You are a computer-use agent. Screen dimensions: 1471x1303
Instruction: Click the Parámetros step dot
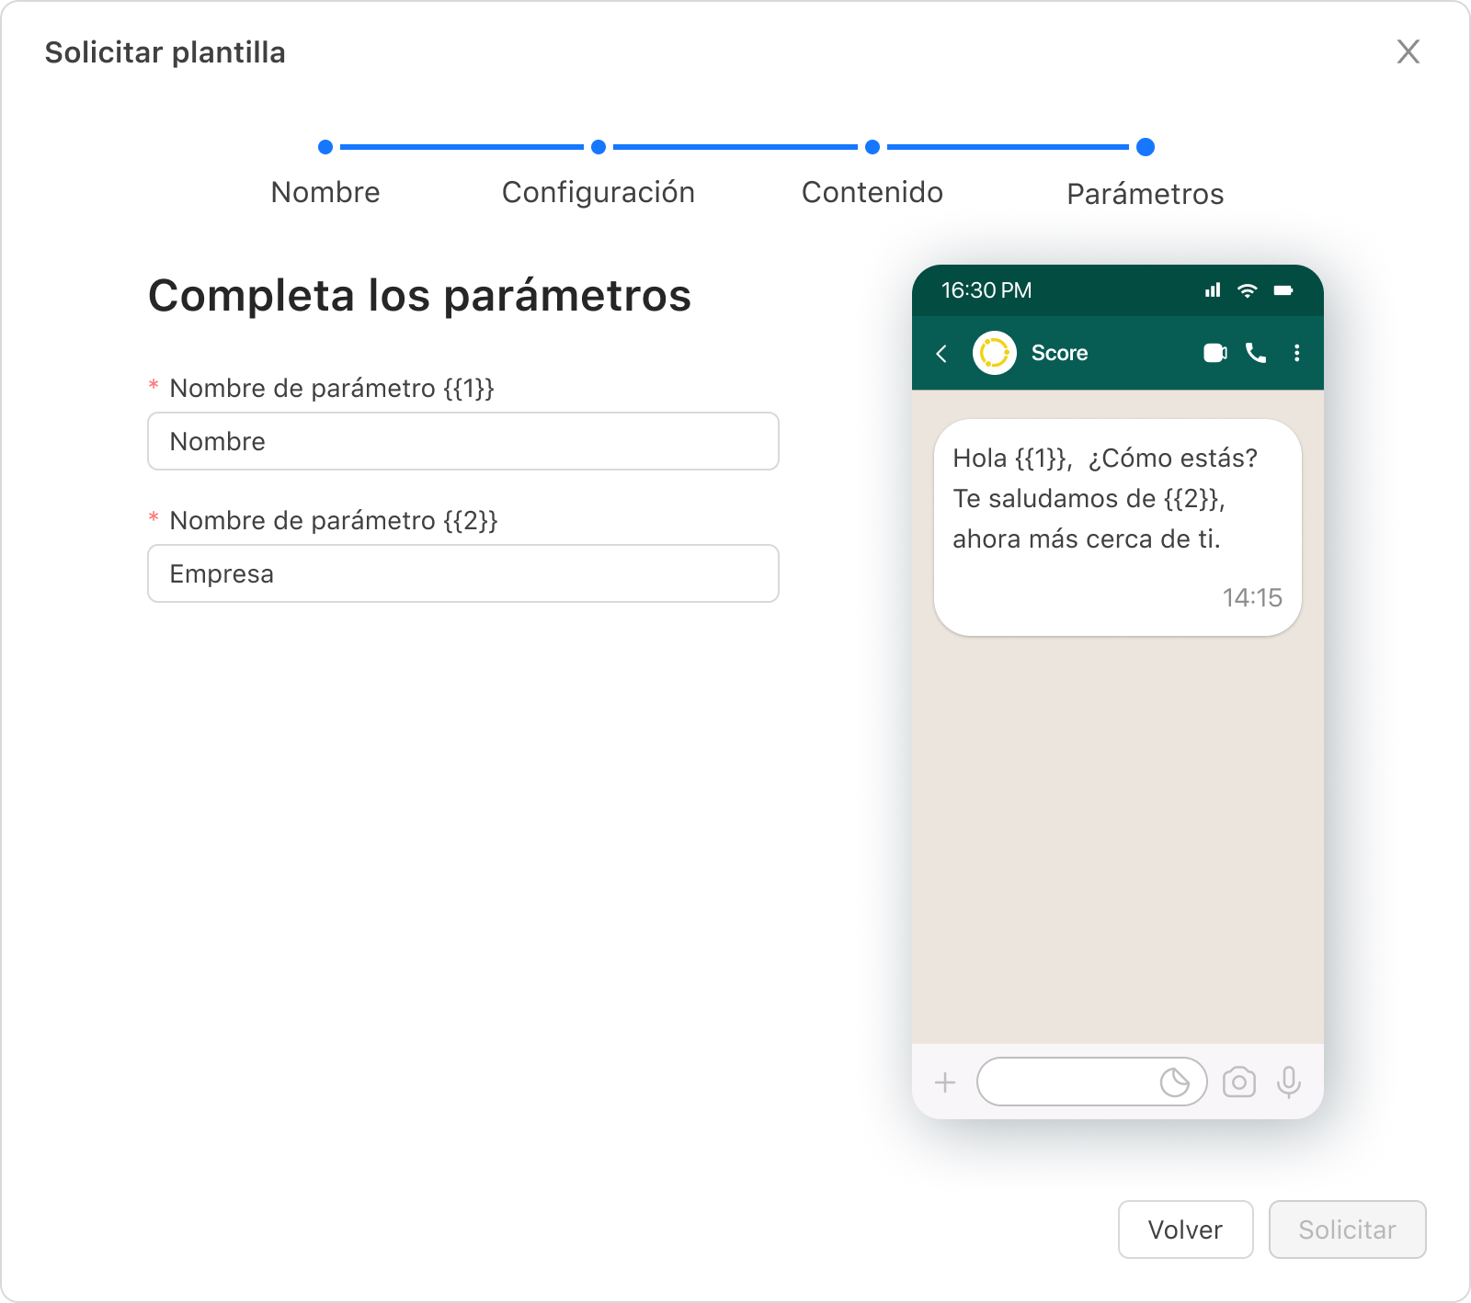coord(1146,147)
